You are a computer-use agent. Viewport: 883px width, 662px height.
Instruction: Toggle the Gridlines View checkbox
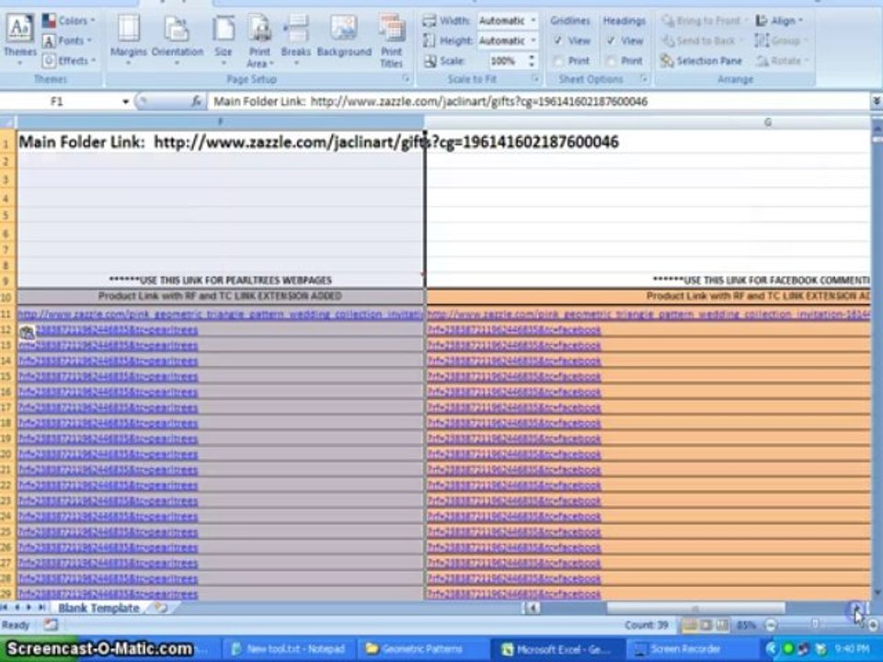point(558,40)
